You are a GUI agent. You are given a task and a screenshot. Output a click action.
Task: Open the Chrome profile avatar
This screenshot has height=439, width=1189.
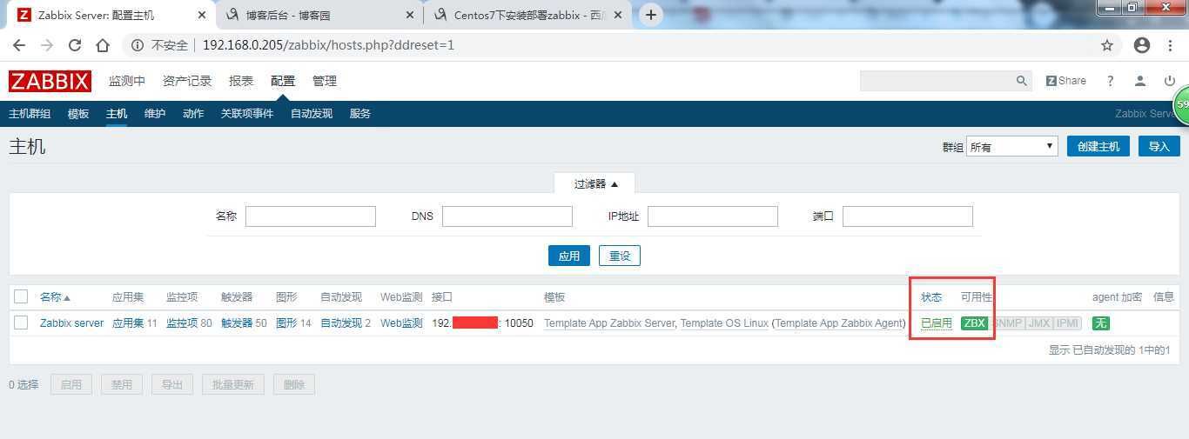click(x=1143, y=45)
